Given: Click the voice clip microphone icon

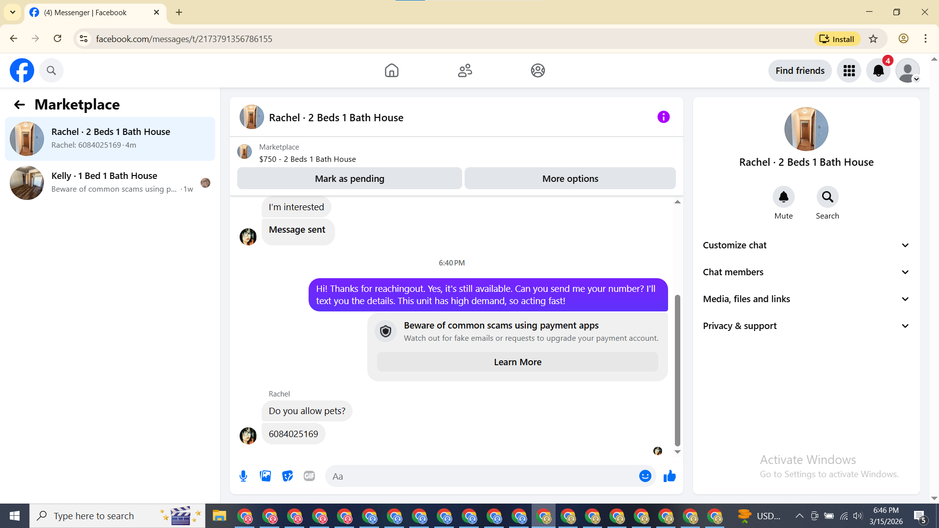Looking at the screenshot, I should [243, 476].
